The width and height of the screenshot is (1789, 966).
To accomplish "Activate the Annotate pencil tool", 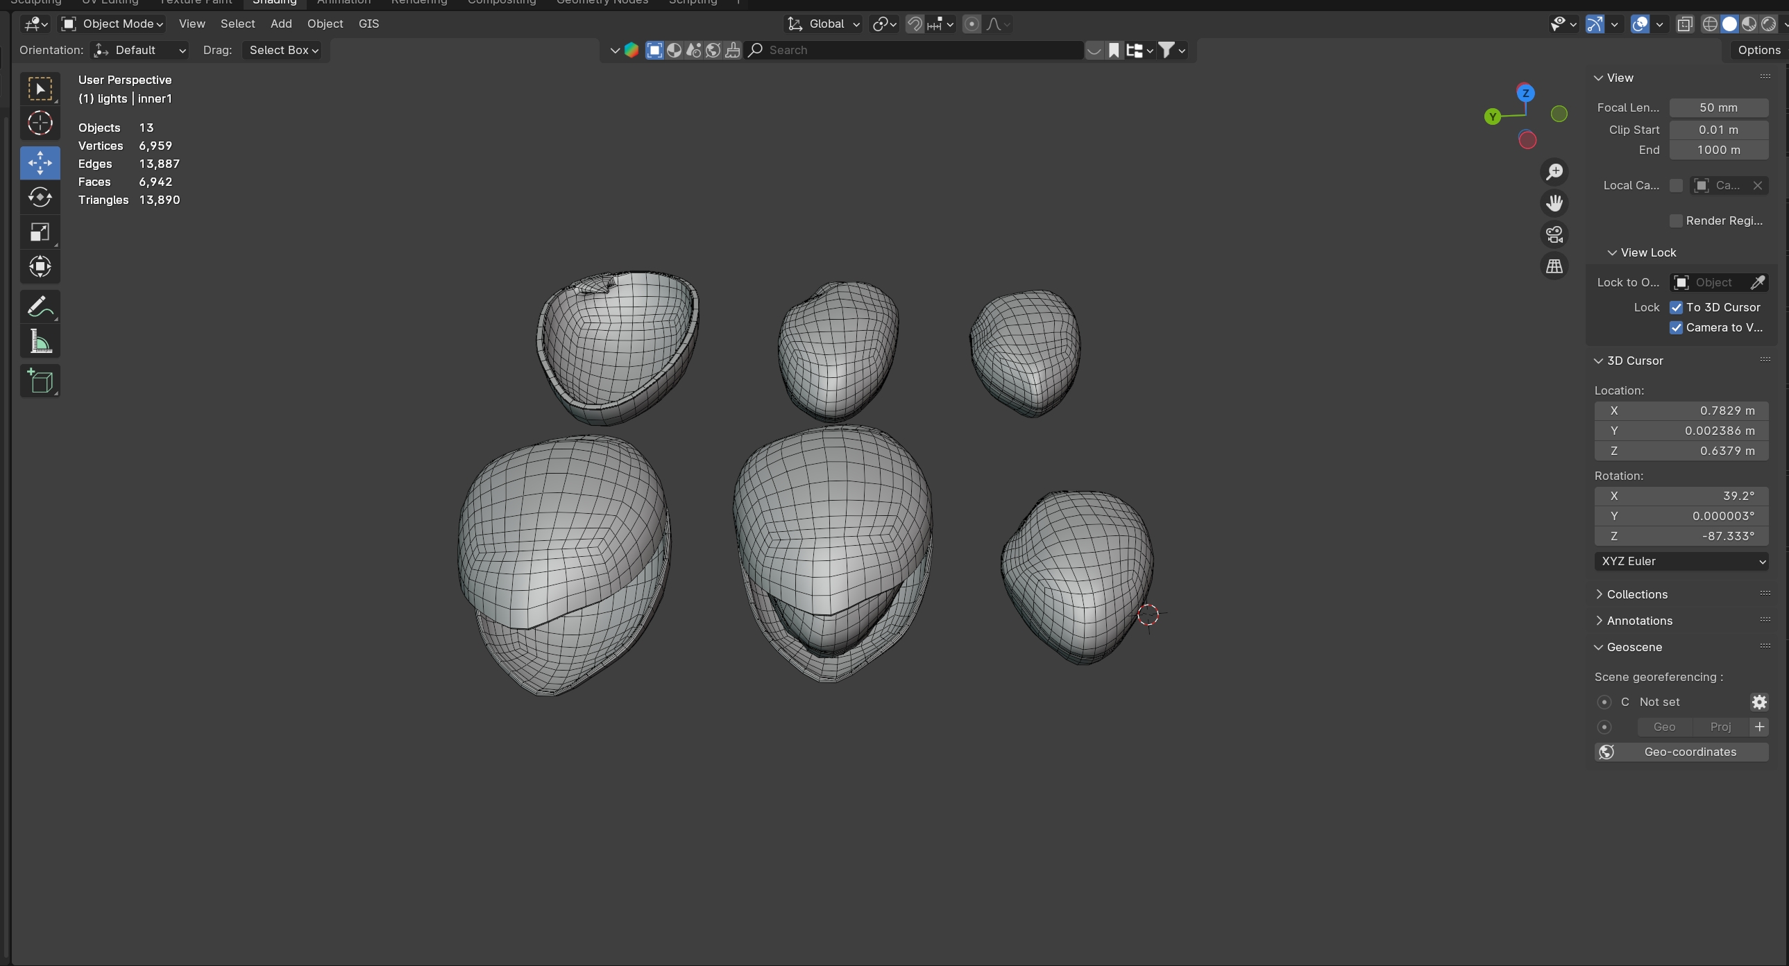I will pos(40,307).
